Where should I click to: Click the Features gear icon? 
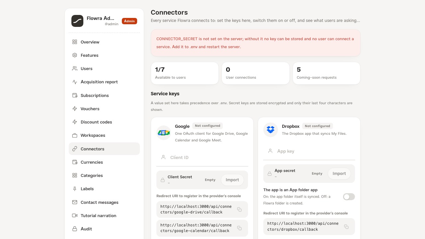coord(75,55)
